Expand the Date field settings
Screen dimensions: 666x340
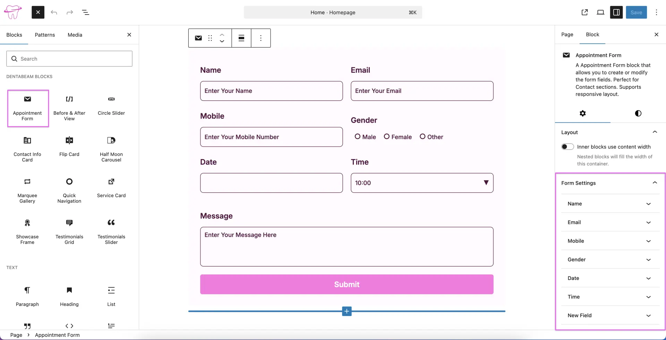click(610, 278)
